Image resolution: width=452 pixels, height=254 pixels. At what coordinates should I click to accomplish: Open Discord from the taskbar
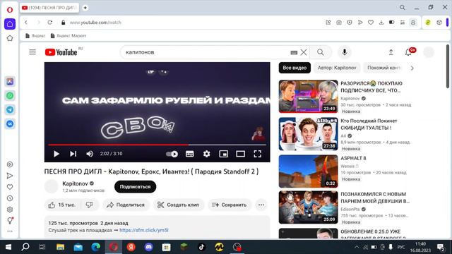click(149, 247)
